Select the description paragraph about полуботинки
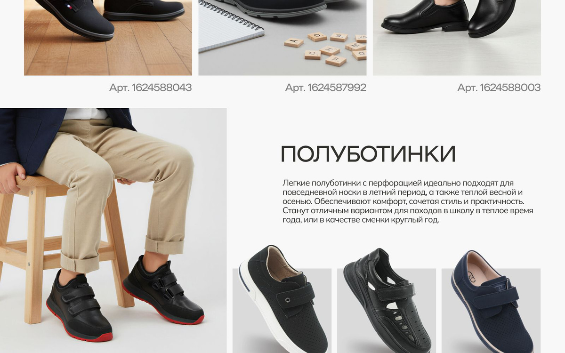 pos(408,201)
